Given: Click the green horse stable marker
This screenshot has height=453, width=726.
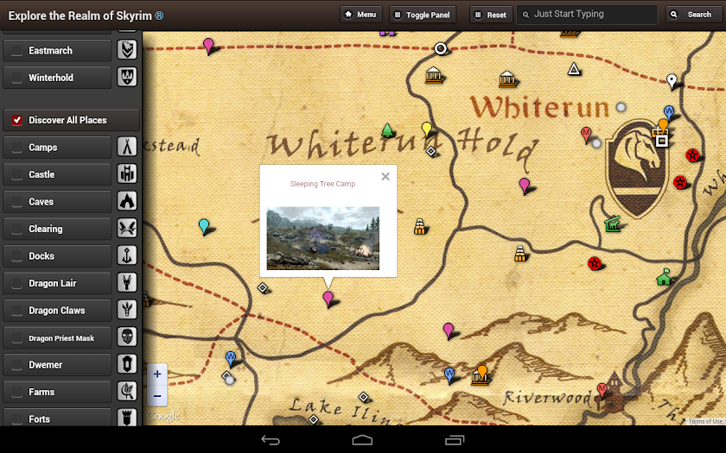Looking at the screenshot, I should point(613,223).
